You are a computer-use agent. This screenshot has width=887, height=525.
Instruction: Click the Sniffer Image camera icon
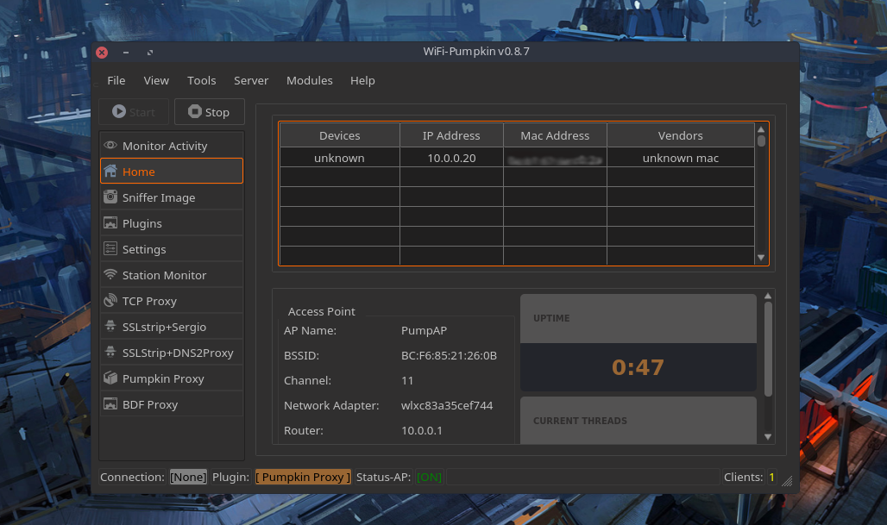tap(110, 197)
